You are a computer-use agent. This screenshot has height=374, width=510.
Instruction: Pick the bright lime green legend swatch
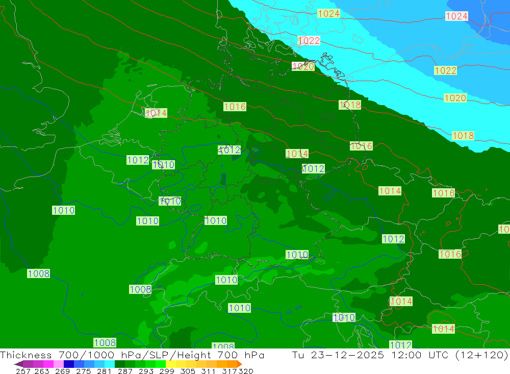[x=161, y=364]
